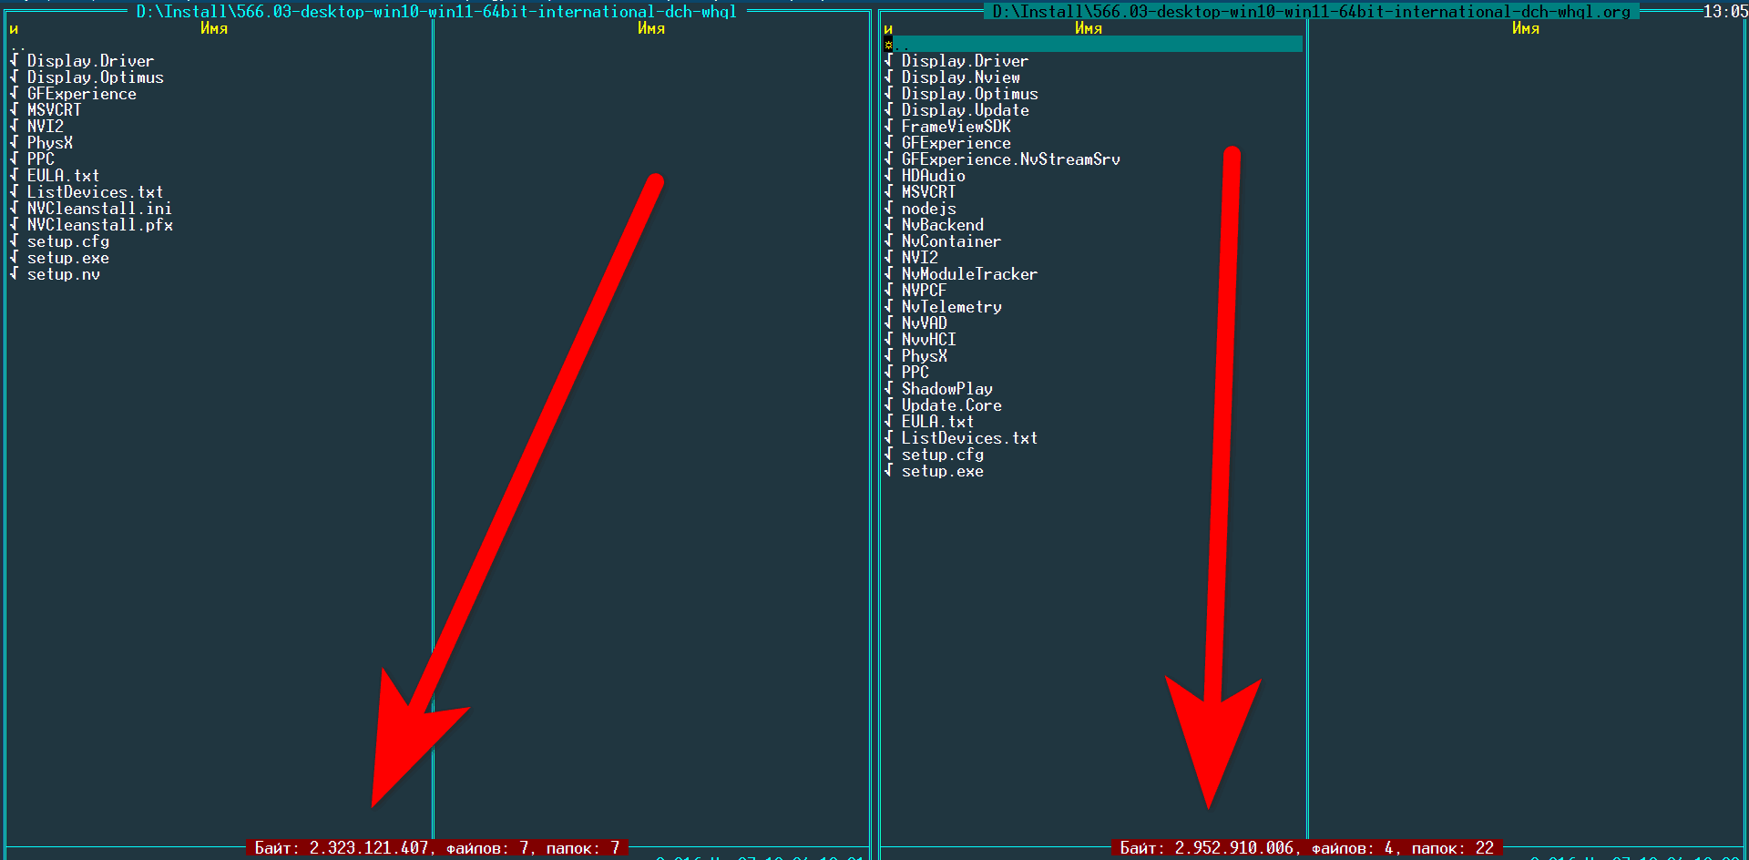Click right panel status showing 2.952.910.006 bytes
1749x860 pixels.
(1307, 848)
